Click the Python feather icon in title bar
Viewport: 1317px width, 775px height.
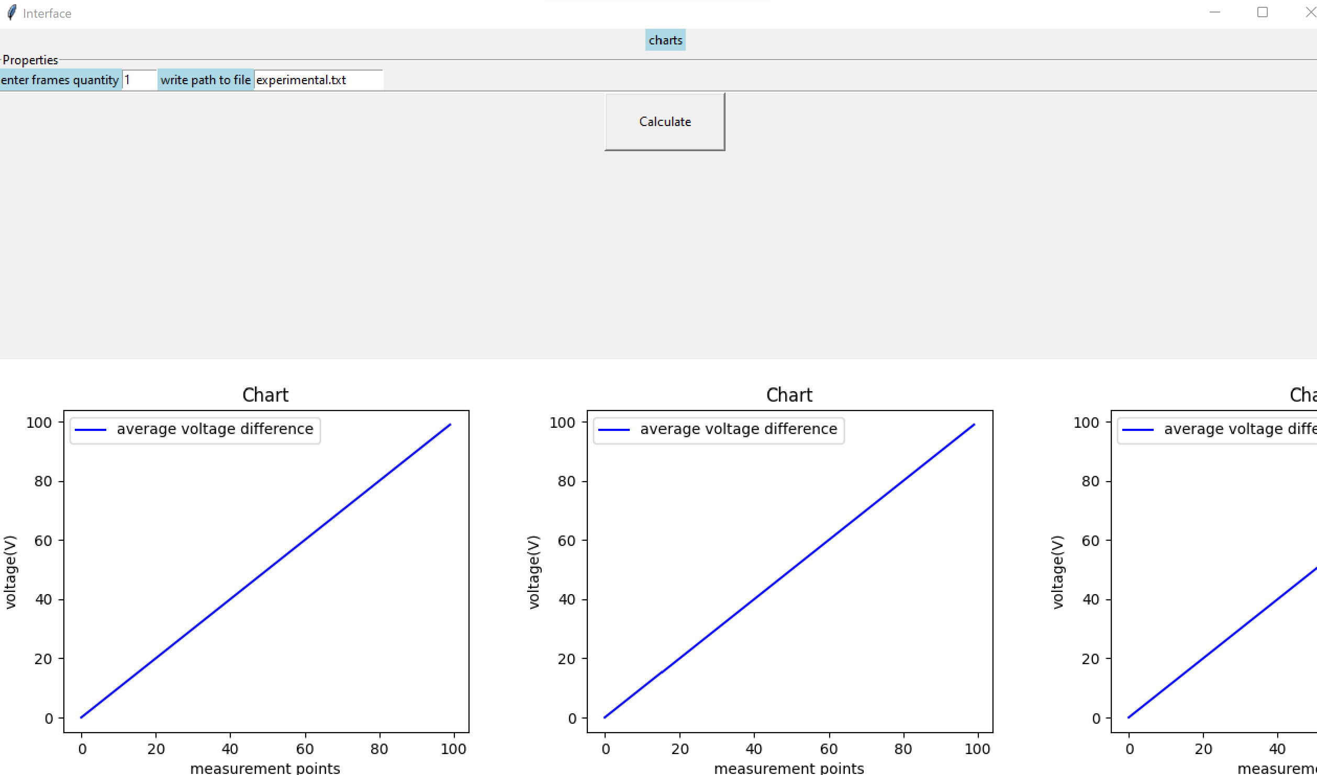pos(12,13)
